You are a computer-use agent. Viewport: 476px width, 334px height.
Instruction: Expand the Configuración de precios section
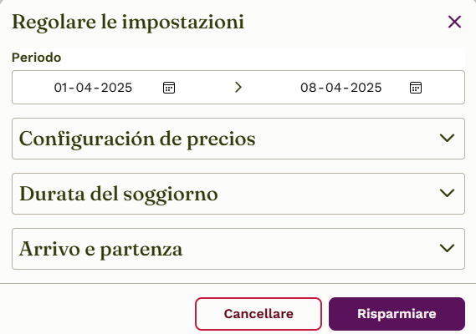238,139
